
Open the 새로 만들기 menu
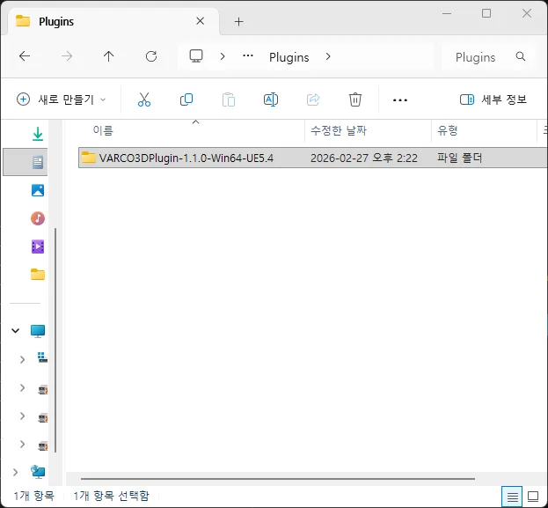pyautogui.click(x=62, y=99)
